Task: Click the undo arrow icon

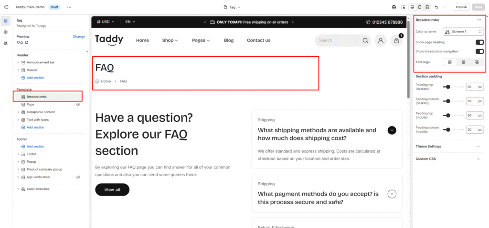Action: click(436, 7)
